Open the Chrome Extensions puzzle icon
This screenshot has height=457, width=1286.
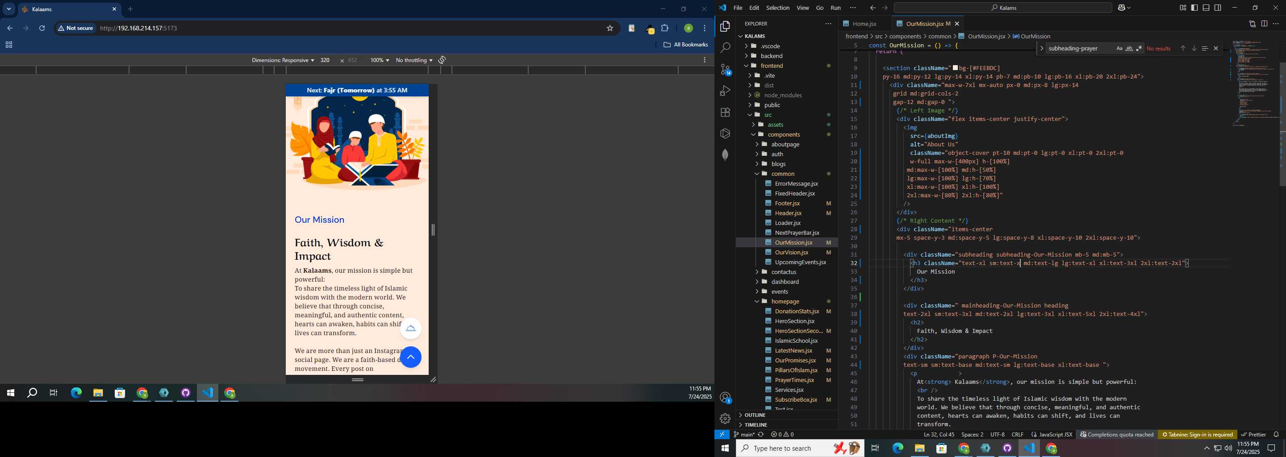664,29
